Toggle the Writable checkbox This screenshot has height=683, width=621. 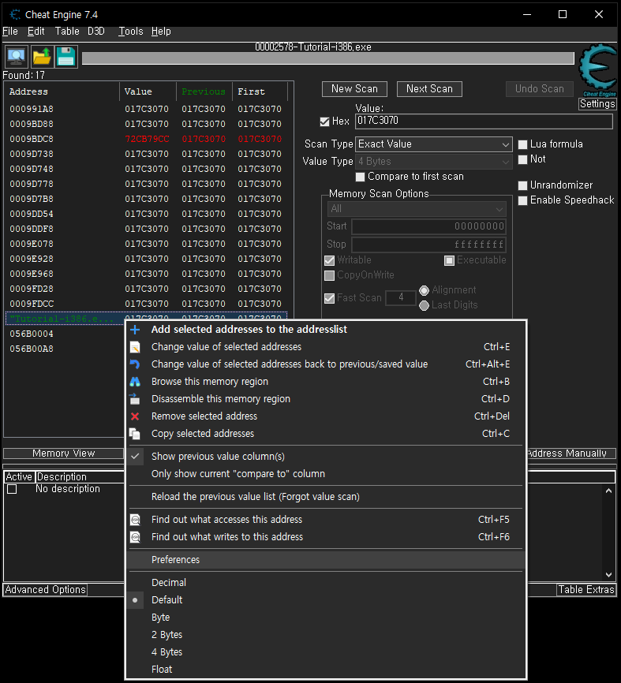click(330, 260)
